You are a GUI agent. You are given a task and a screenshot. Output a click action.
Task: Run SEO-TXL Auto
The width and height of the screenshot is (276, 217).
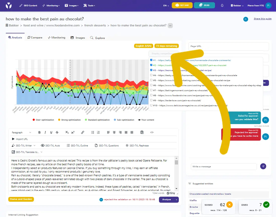50,146
